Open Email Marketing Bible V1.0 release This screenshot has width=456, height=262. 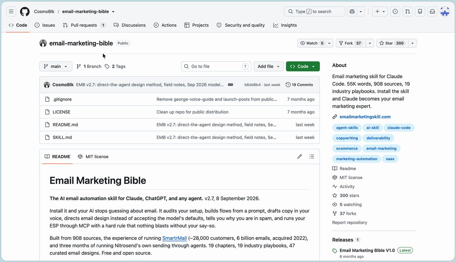tap(367, 251)
